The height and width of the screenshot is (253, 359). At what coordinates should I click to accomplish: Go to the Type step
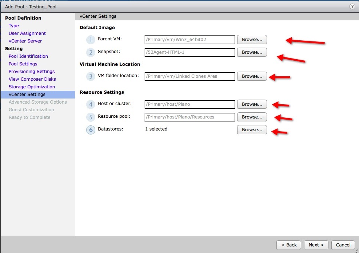14,26
